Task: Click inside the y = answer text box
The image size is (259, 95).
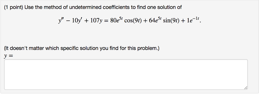Action: (126, 75)
